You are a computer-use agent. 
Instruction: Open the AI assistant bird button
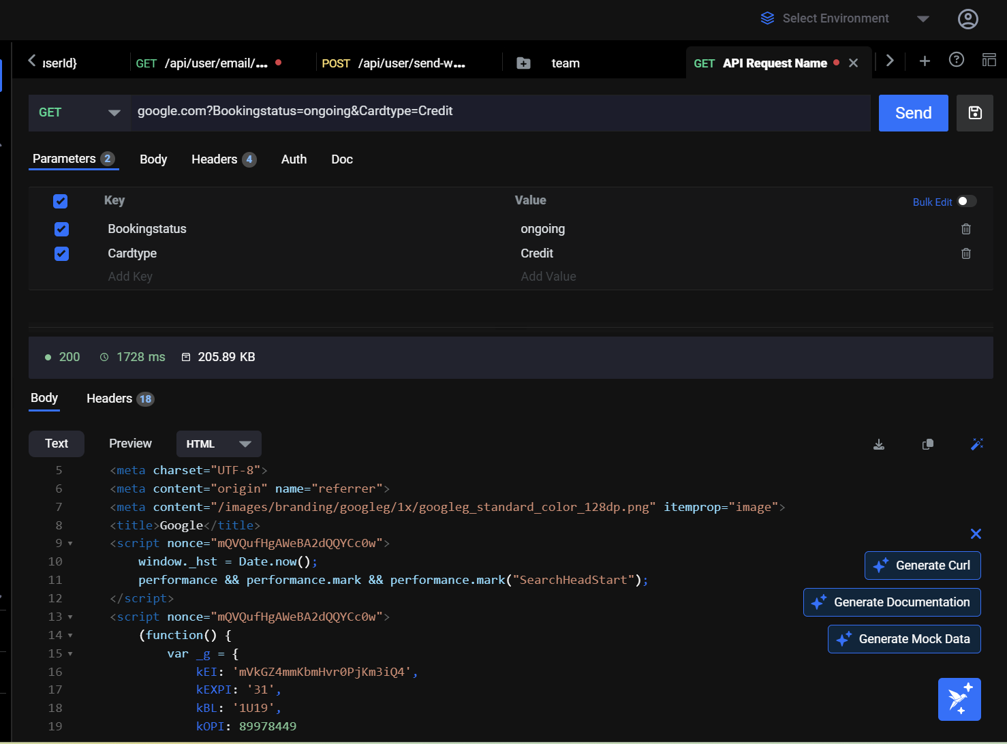click(x=959, y=699)
